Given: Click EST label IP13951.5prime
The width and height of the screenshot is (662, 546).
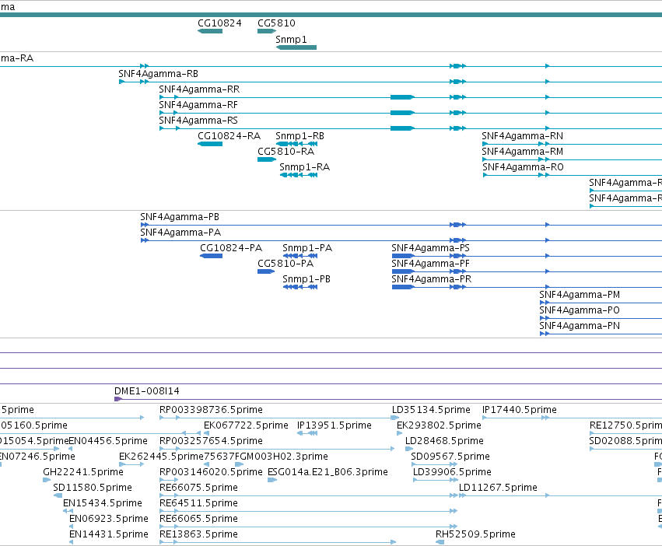Looking at the screenshot, I should click(335, 425).
